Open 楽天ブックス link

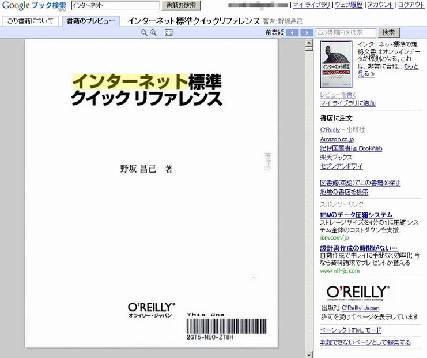pos(336,158)
